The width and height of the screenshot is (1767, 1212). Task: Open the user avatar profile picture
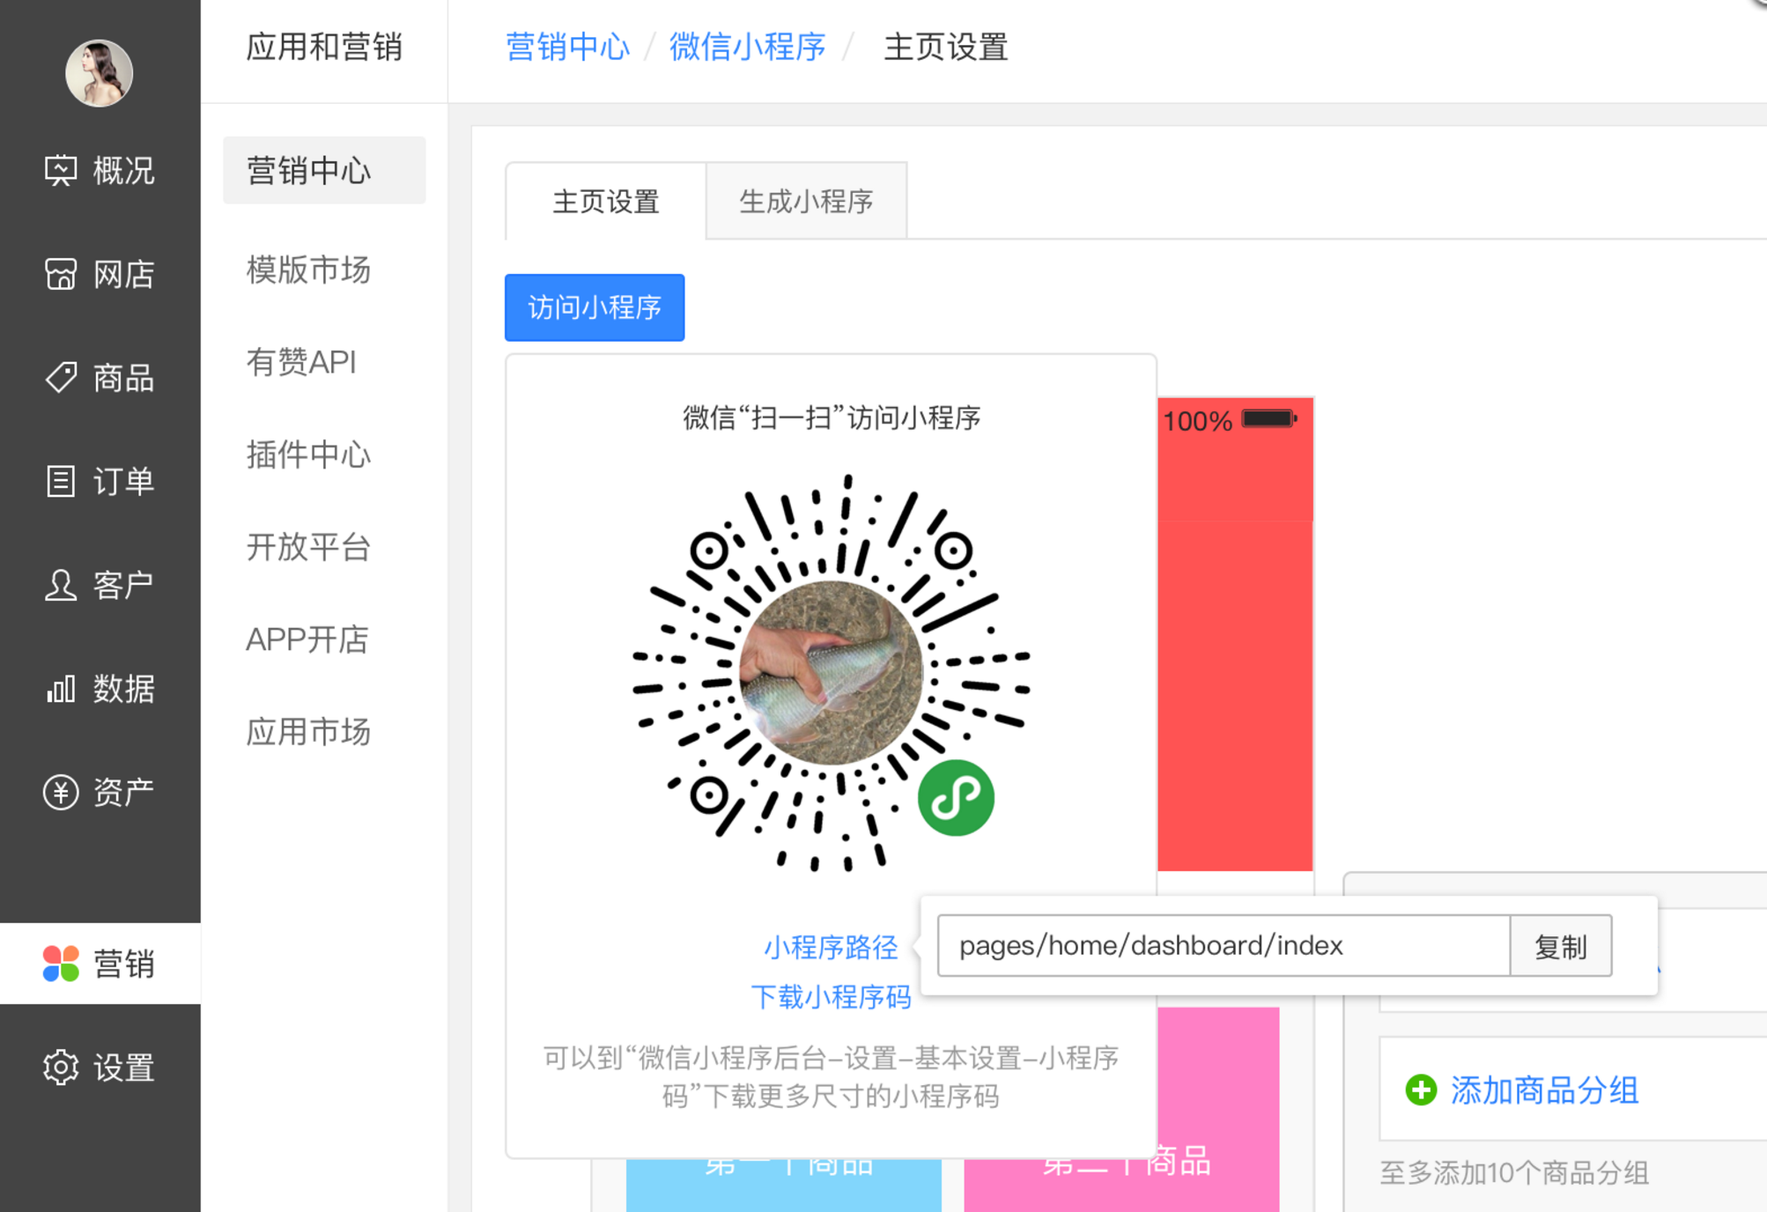pyautogui.click(x=99, y=73)
